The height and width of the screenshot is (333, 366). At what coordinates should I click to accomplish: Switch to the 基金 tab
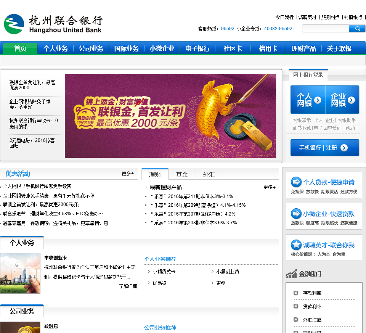(x=182, y=174)
